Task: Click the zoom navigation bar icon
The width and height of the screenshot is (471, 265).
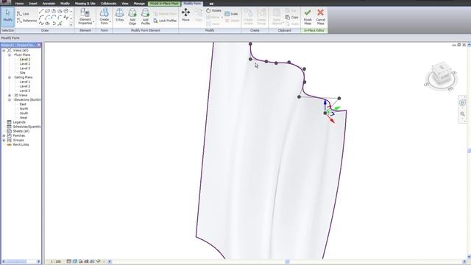Action: tap(462, 114)
